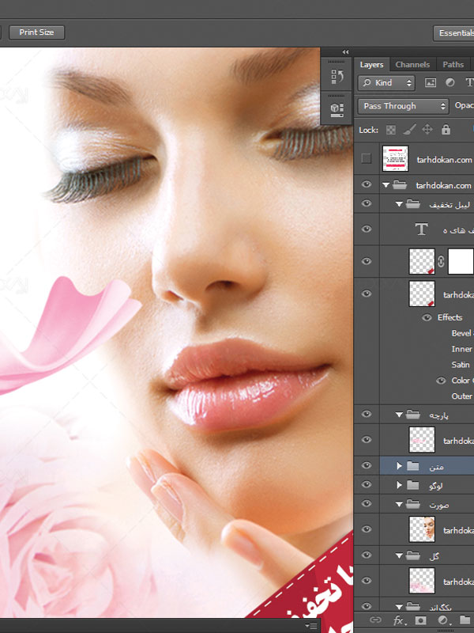Click folder icon of پارچه group
Viewport: 474px width, 633px height.
[412, 414]
